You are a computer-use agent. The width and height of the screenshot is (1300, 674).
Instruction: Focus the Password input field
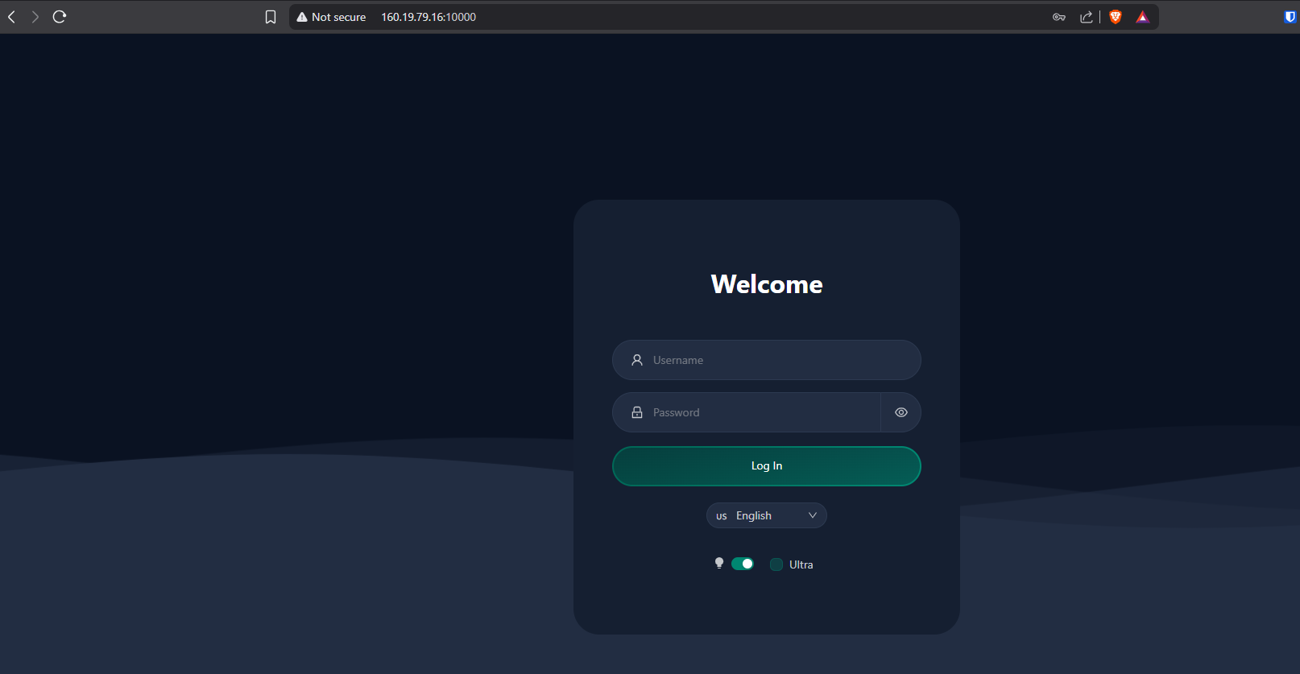click(757, 412)
